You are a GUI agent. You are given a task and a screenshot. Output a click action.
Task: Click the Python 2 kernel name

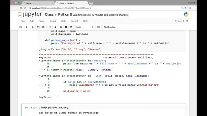(x=180, y=21)
